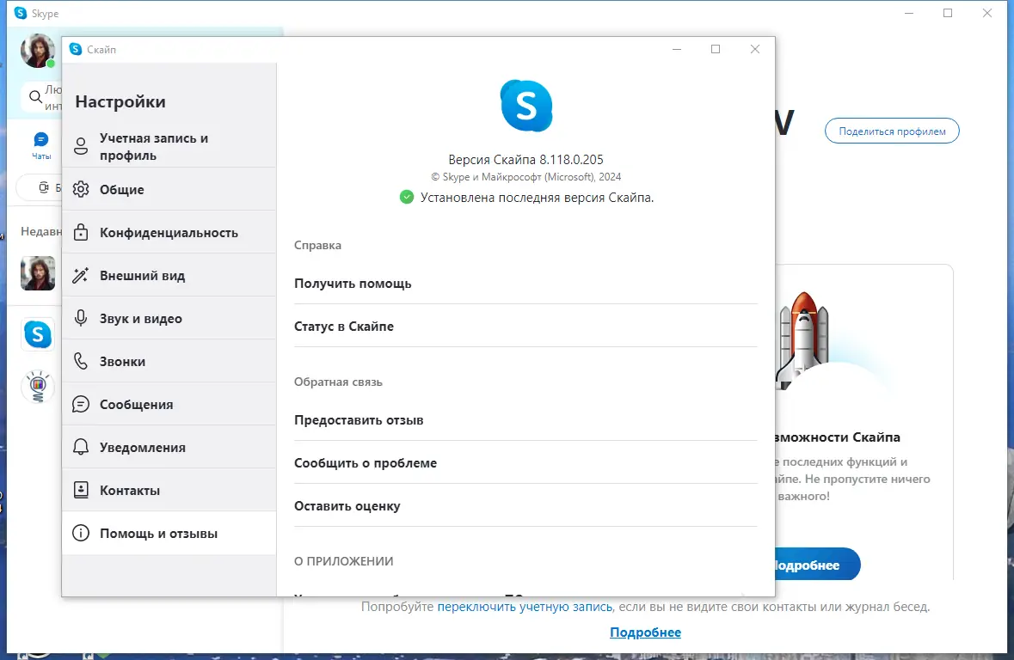Viewport: 1014px width, 660px height.
Task: Switch to 'Общие' settings section
Action: click(169, 189)
